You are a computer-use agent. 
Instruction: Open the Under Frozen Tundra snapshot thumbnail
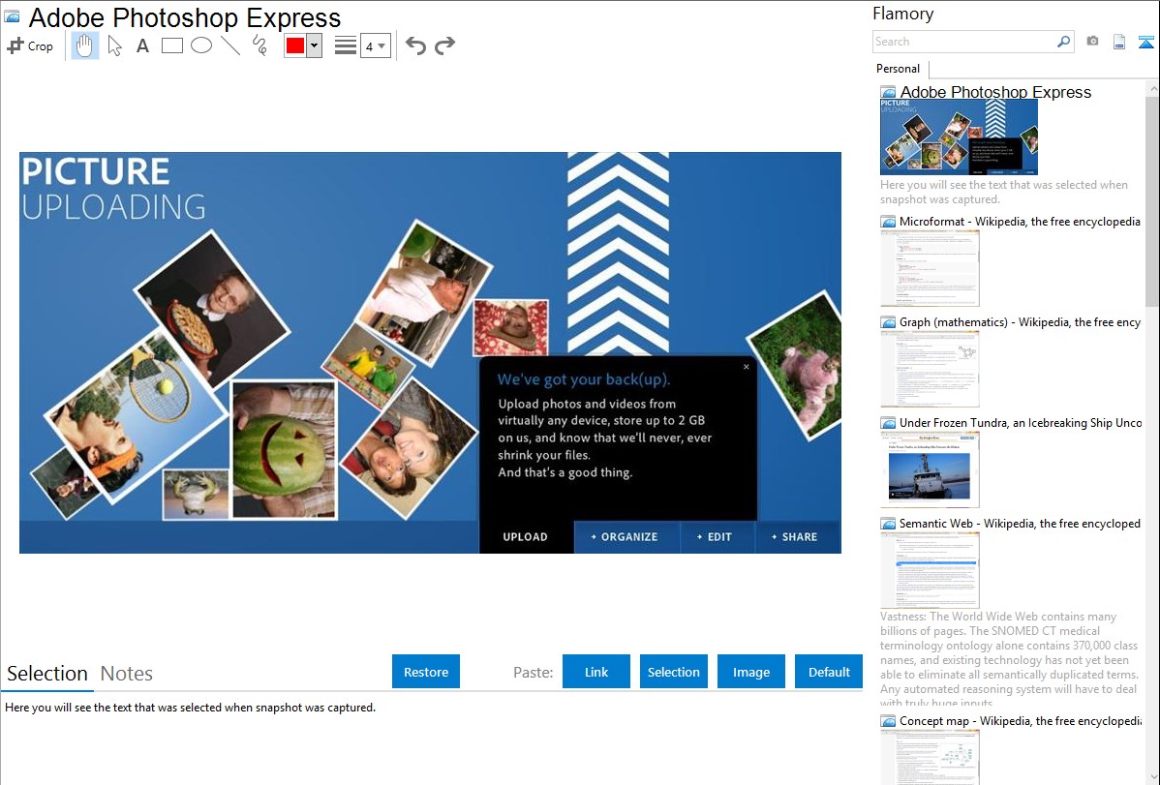point(930,469)
